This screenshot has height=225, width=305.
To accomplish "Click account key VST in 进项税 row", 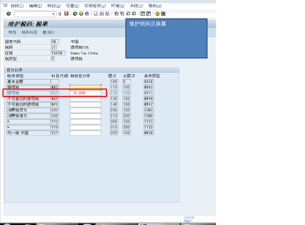I will tap(55, 93).
